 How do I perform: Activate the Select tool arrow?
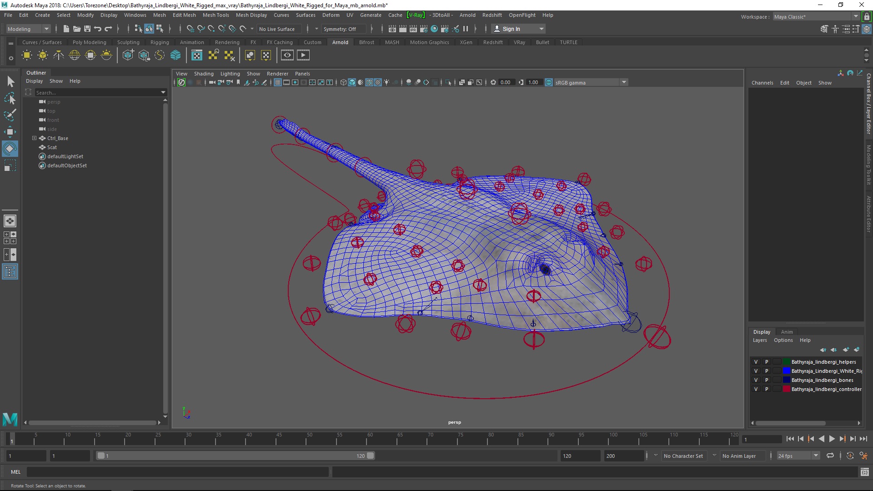coord(10,82)
